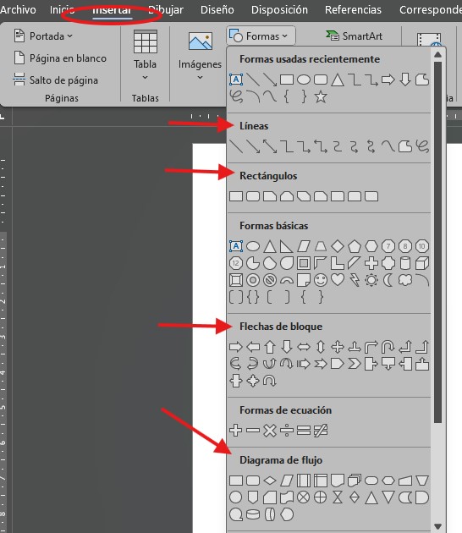This screenshot has width=462, height=533.
Task: Choose the left-right block arrow
Action: (x=304, y=347)
